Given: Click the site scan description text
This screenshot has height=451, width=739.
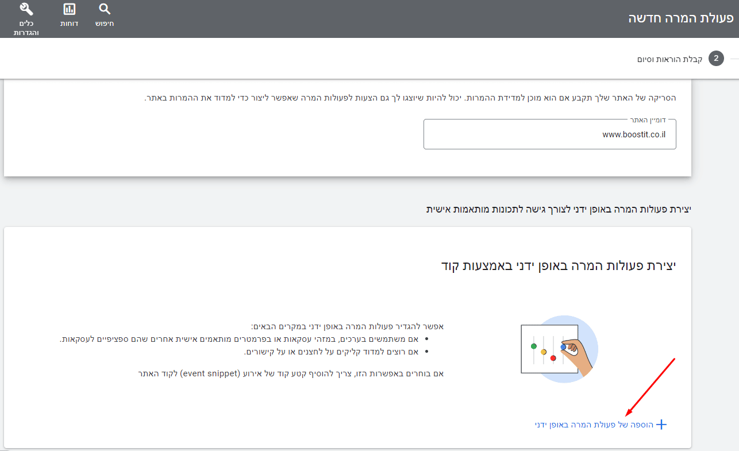Looking at the screenshot, I should 410,98.
